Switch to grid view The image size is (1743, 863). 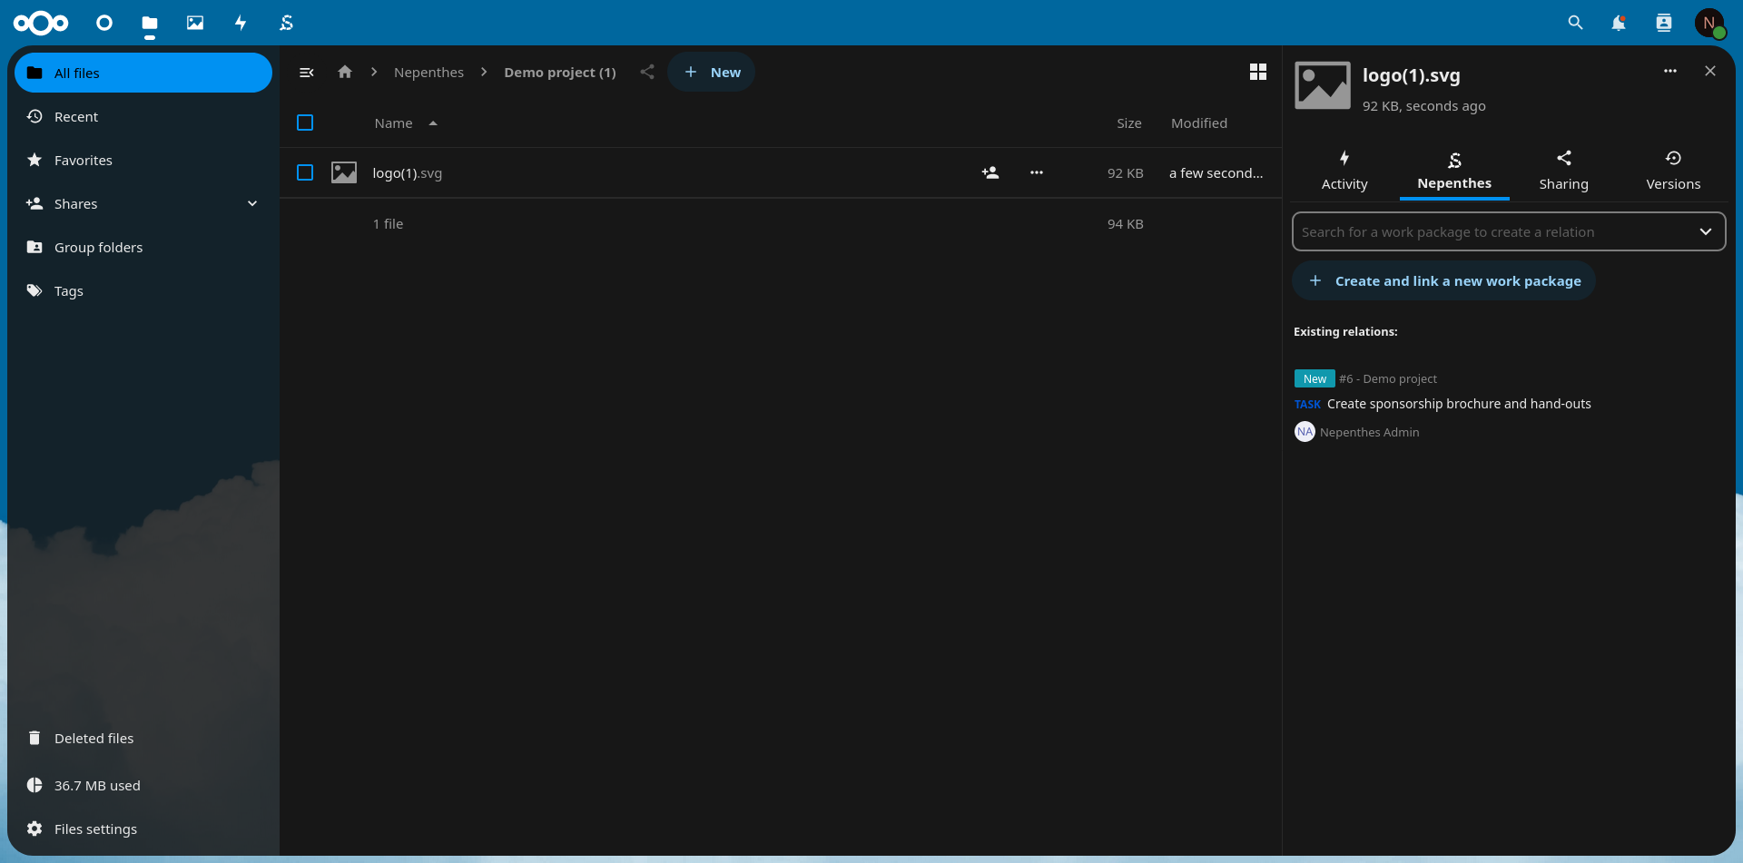coord(1258,72)
